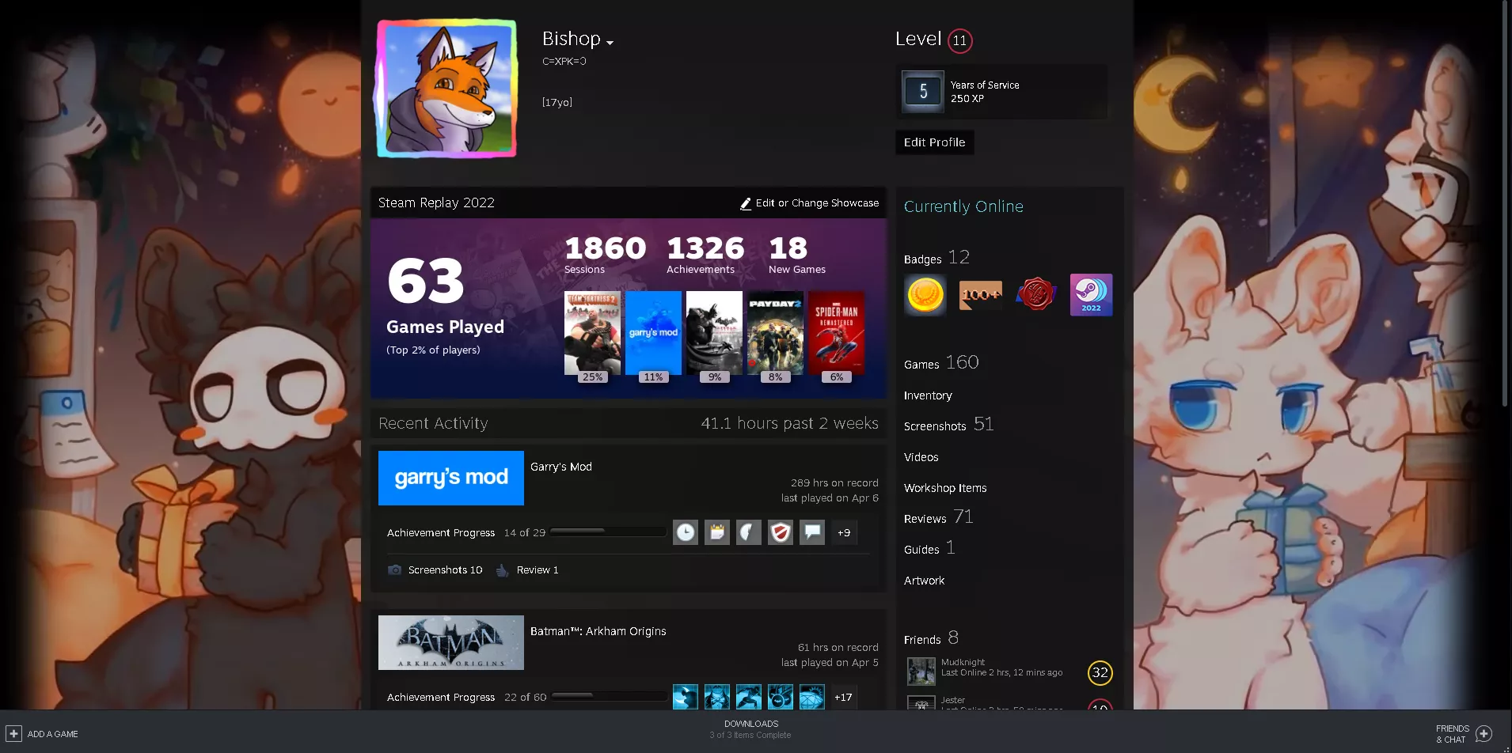1512x753 pixels.
Task: Select the calendar achievement icon
Action: (x=716, y=532)
